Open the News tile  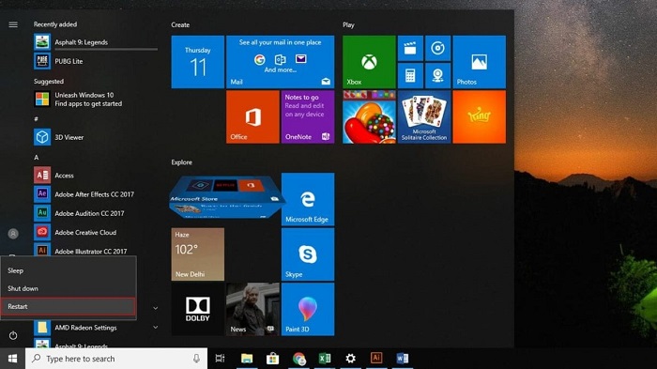[x=252, y=309]
